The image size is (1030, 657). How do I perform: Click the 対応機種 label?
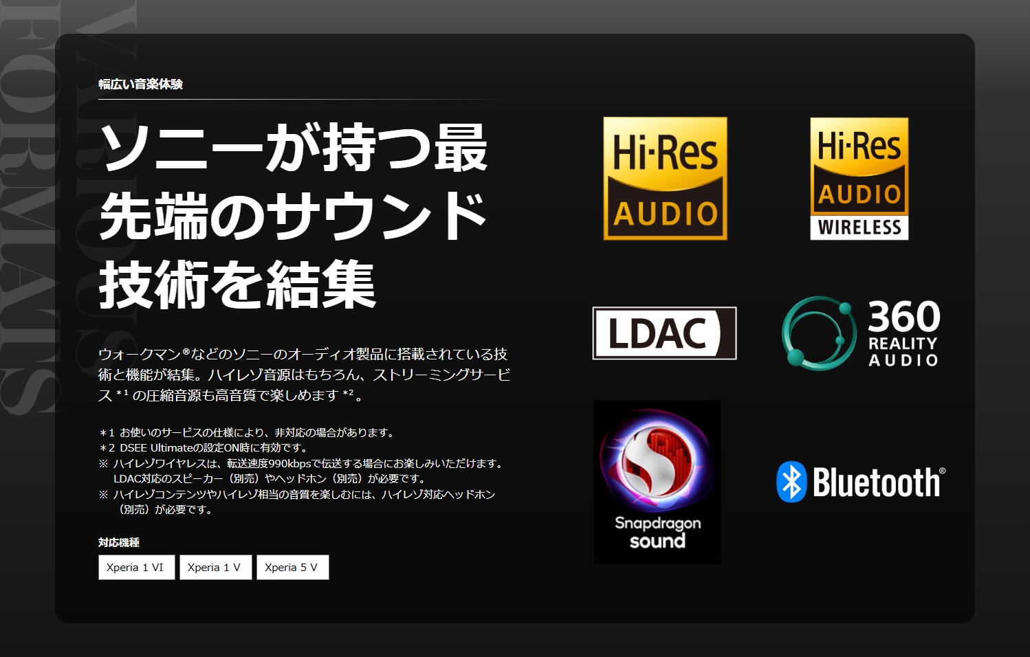click(x=119, y=542)
